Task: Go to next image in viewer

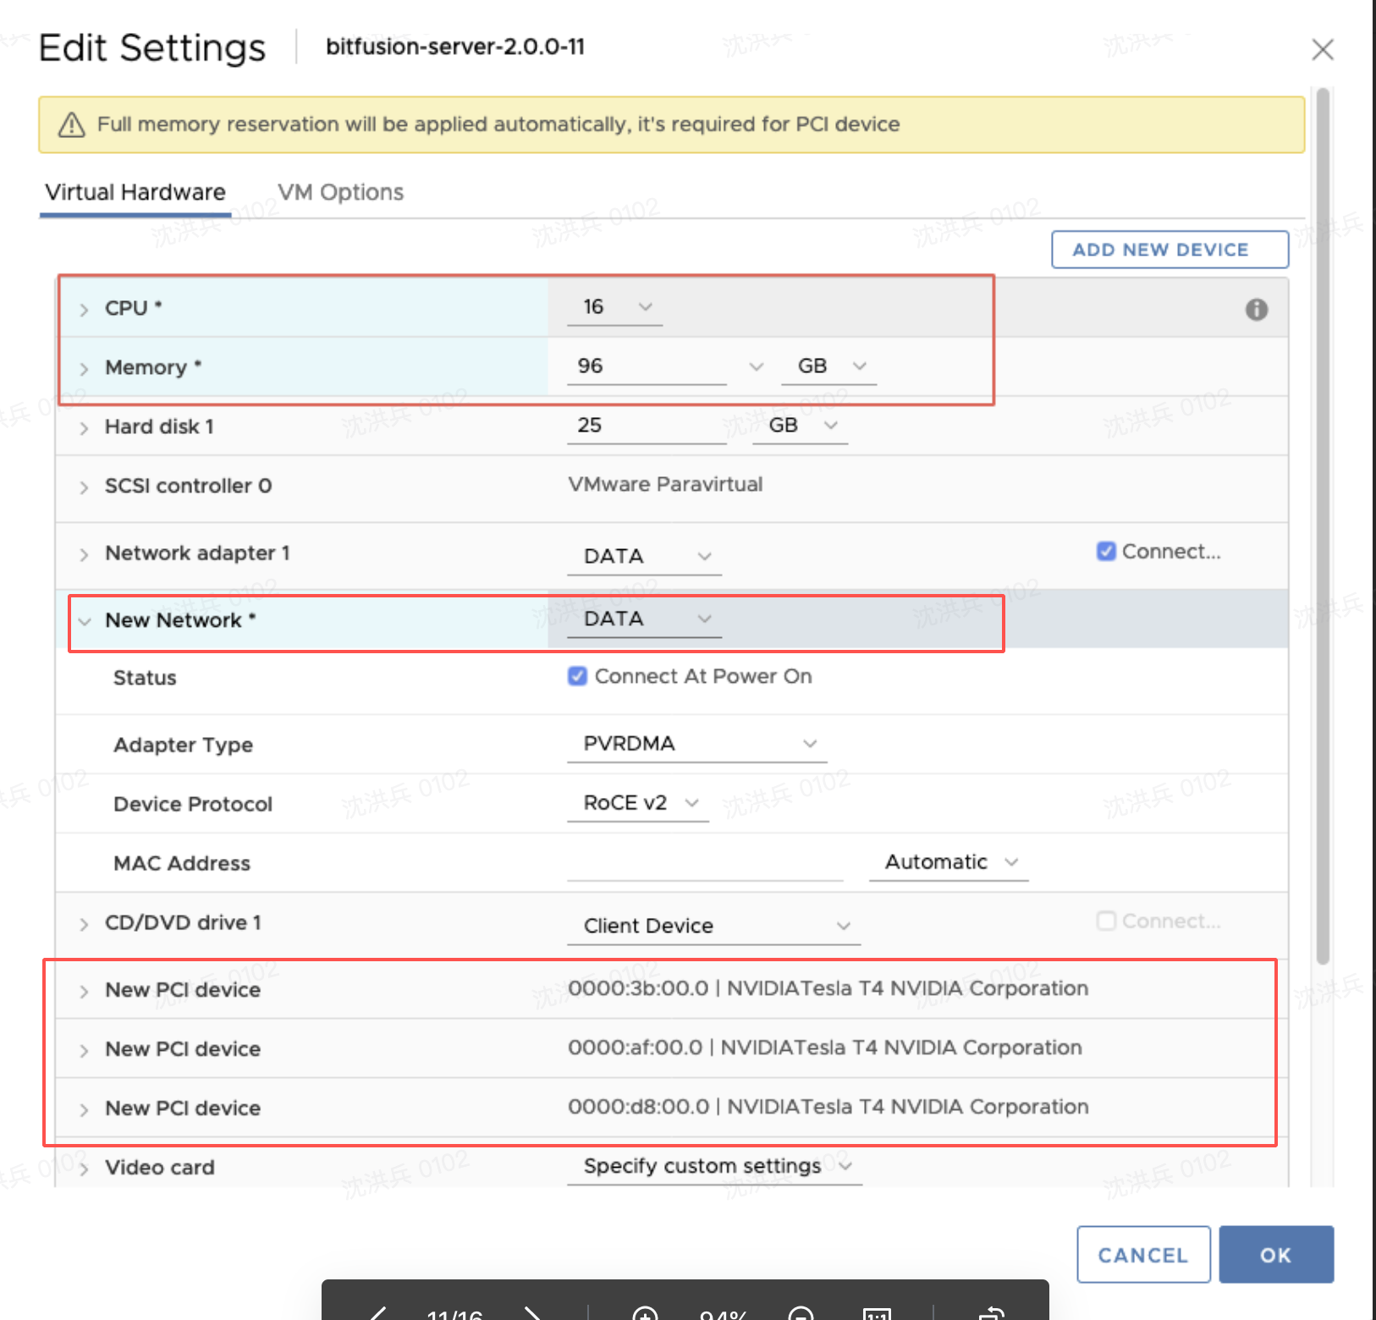Action: (x=532, y=1312)
